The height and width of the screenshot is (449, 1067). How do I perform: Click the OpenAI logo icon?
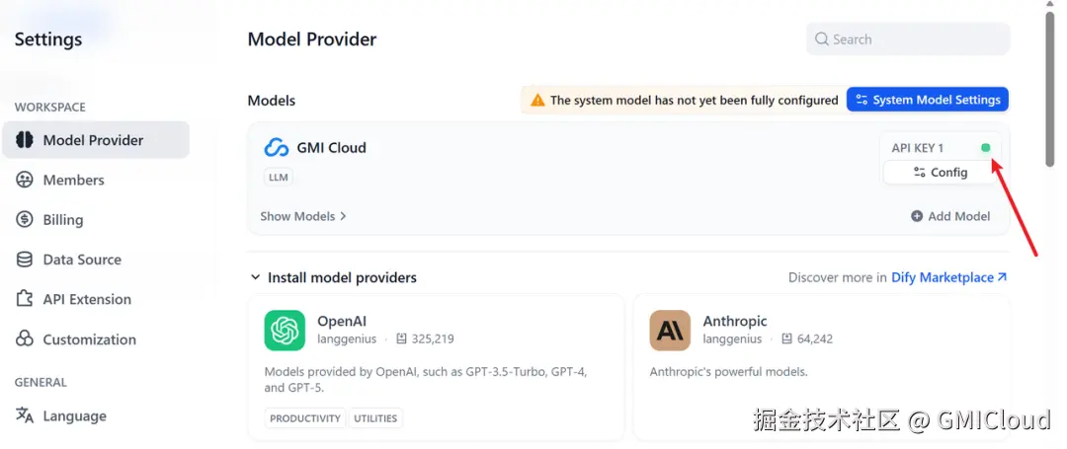(x=285, y=331)
